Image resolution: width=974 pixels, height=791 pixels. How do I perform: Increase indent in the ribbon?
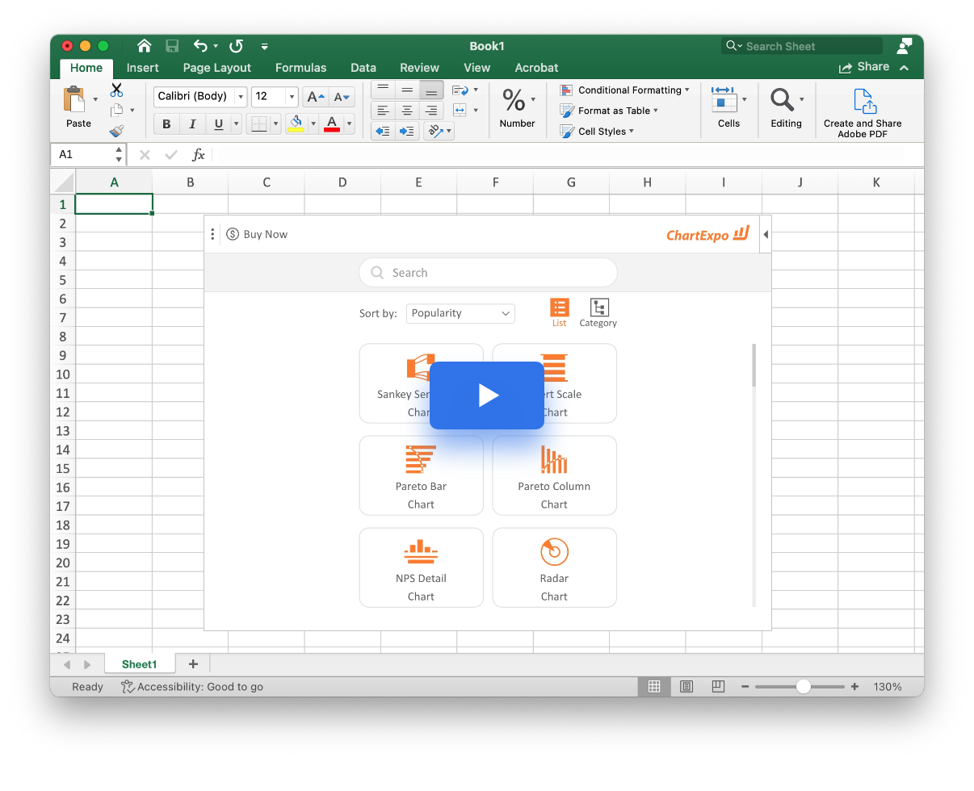407,131
